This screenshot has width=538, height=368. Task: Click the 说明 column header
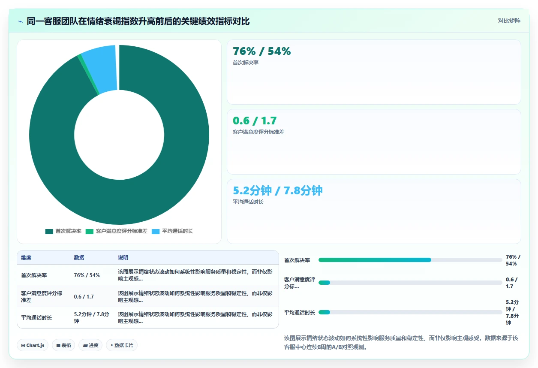123,258
